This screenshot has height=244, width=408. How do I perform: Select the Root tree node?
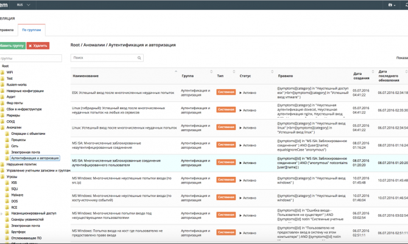tap(5, 66)
